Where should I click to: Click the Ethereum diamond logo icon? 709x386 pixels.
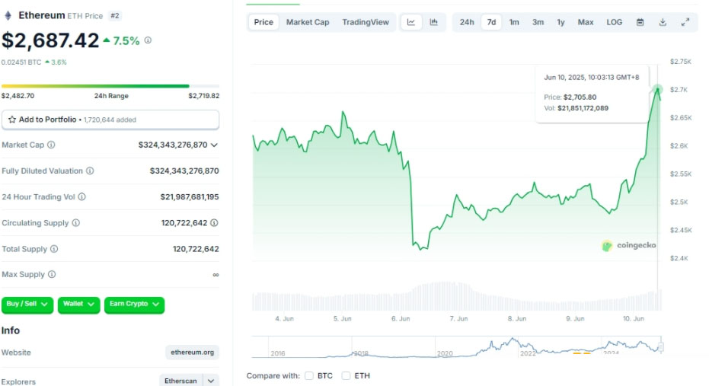click(8, 15)
